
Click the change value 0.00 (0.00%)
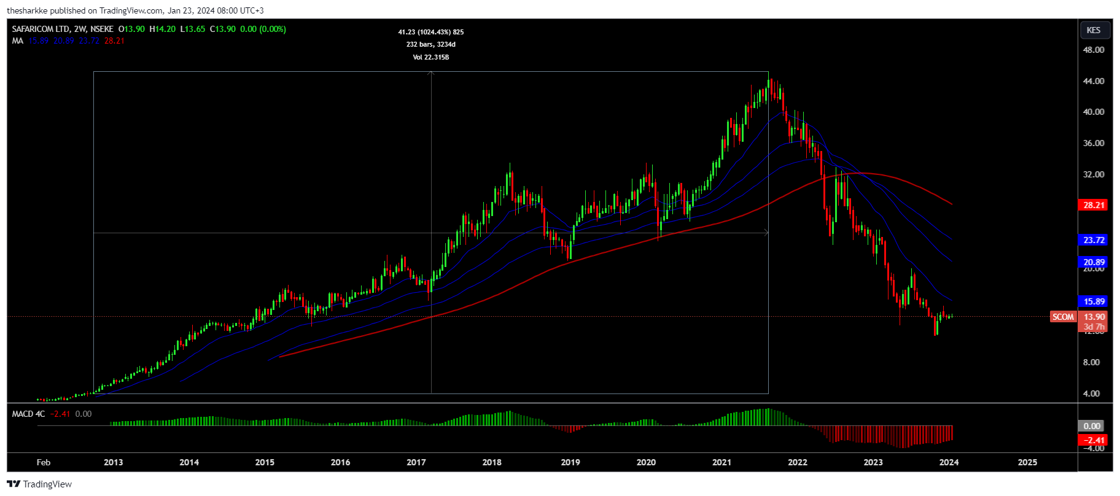click(x=263, y=29)
